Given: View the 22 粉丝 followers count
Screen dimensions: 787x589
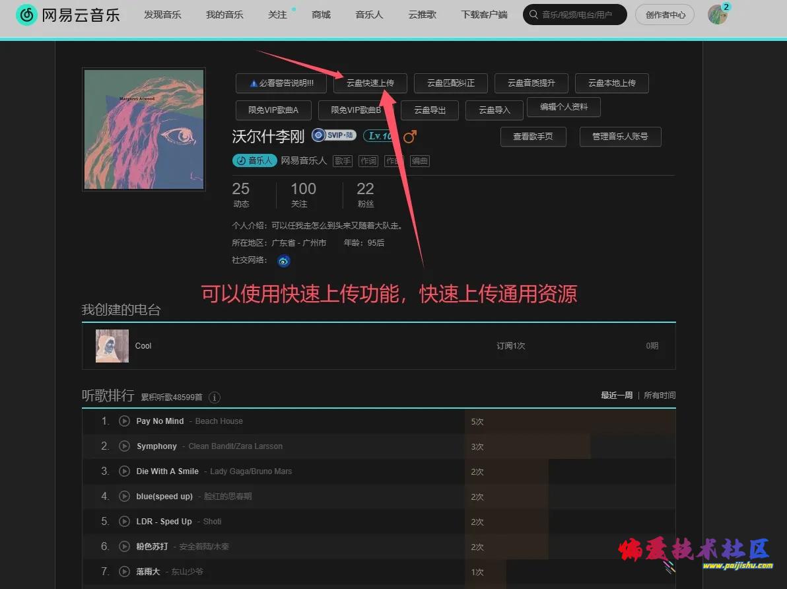Looking at the screenshot, I should [365, 194].
